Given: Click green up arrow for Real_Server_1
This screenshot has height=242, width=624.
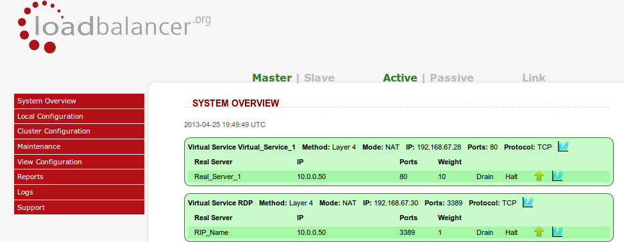Looking at the screenshot, I should click(539, 176).
